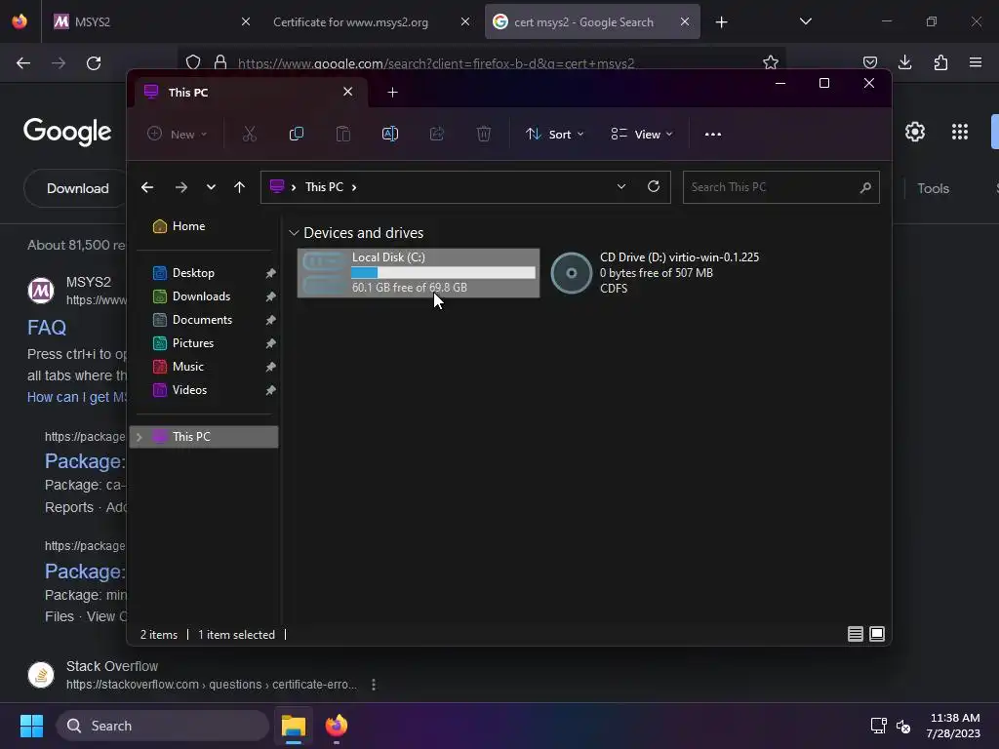999x749 pixels.
Task: Refresh the This PC view
Action: tap(653, 186)
